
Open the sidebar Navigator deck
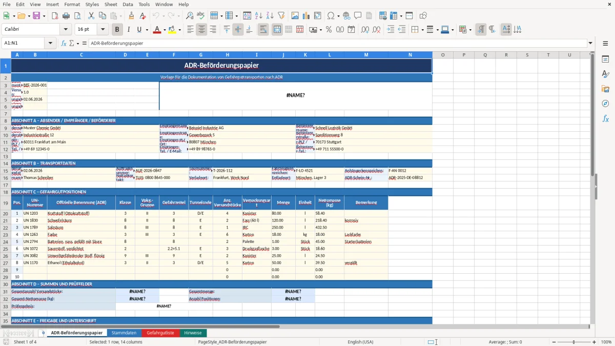605,104
